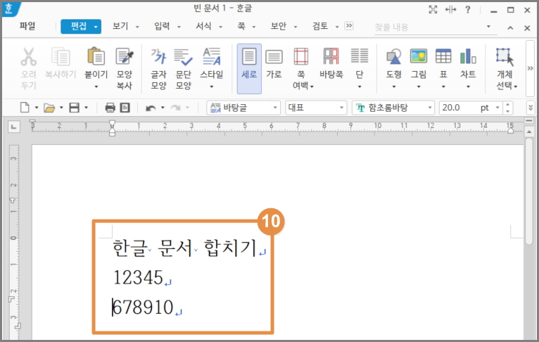Image resolution: width=539 pixels, height=342 pixels.
Task: Click the text line 678910
Action: [x=143, y=308]
